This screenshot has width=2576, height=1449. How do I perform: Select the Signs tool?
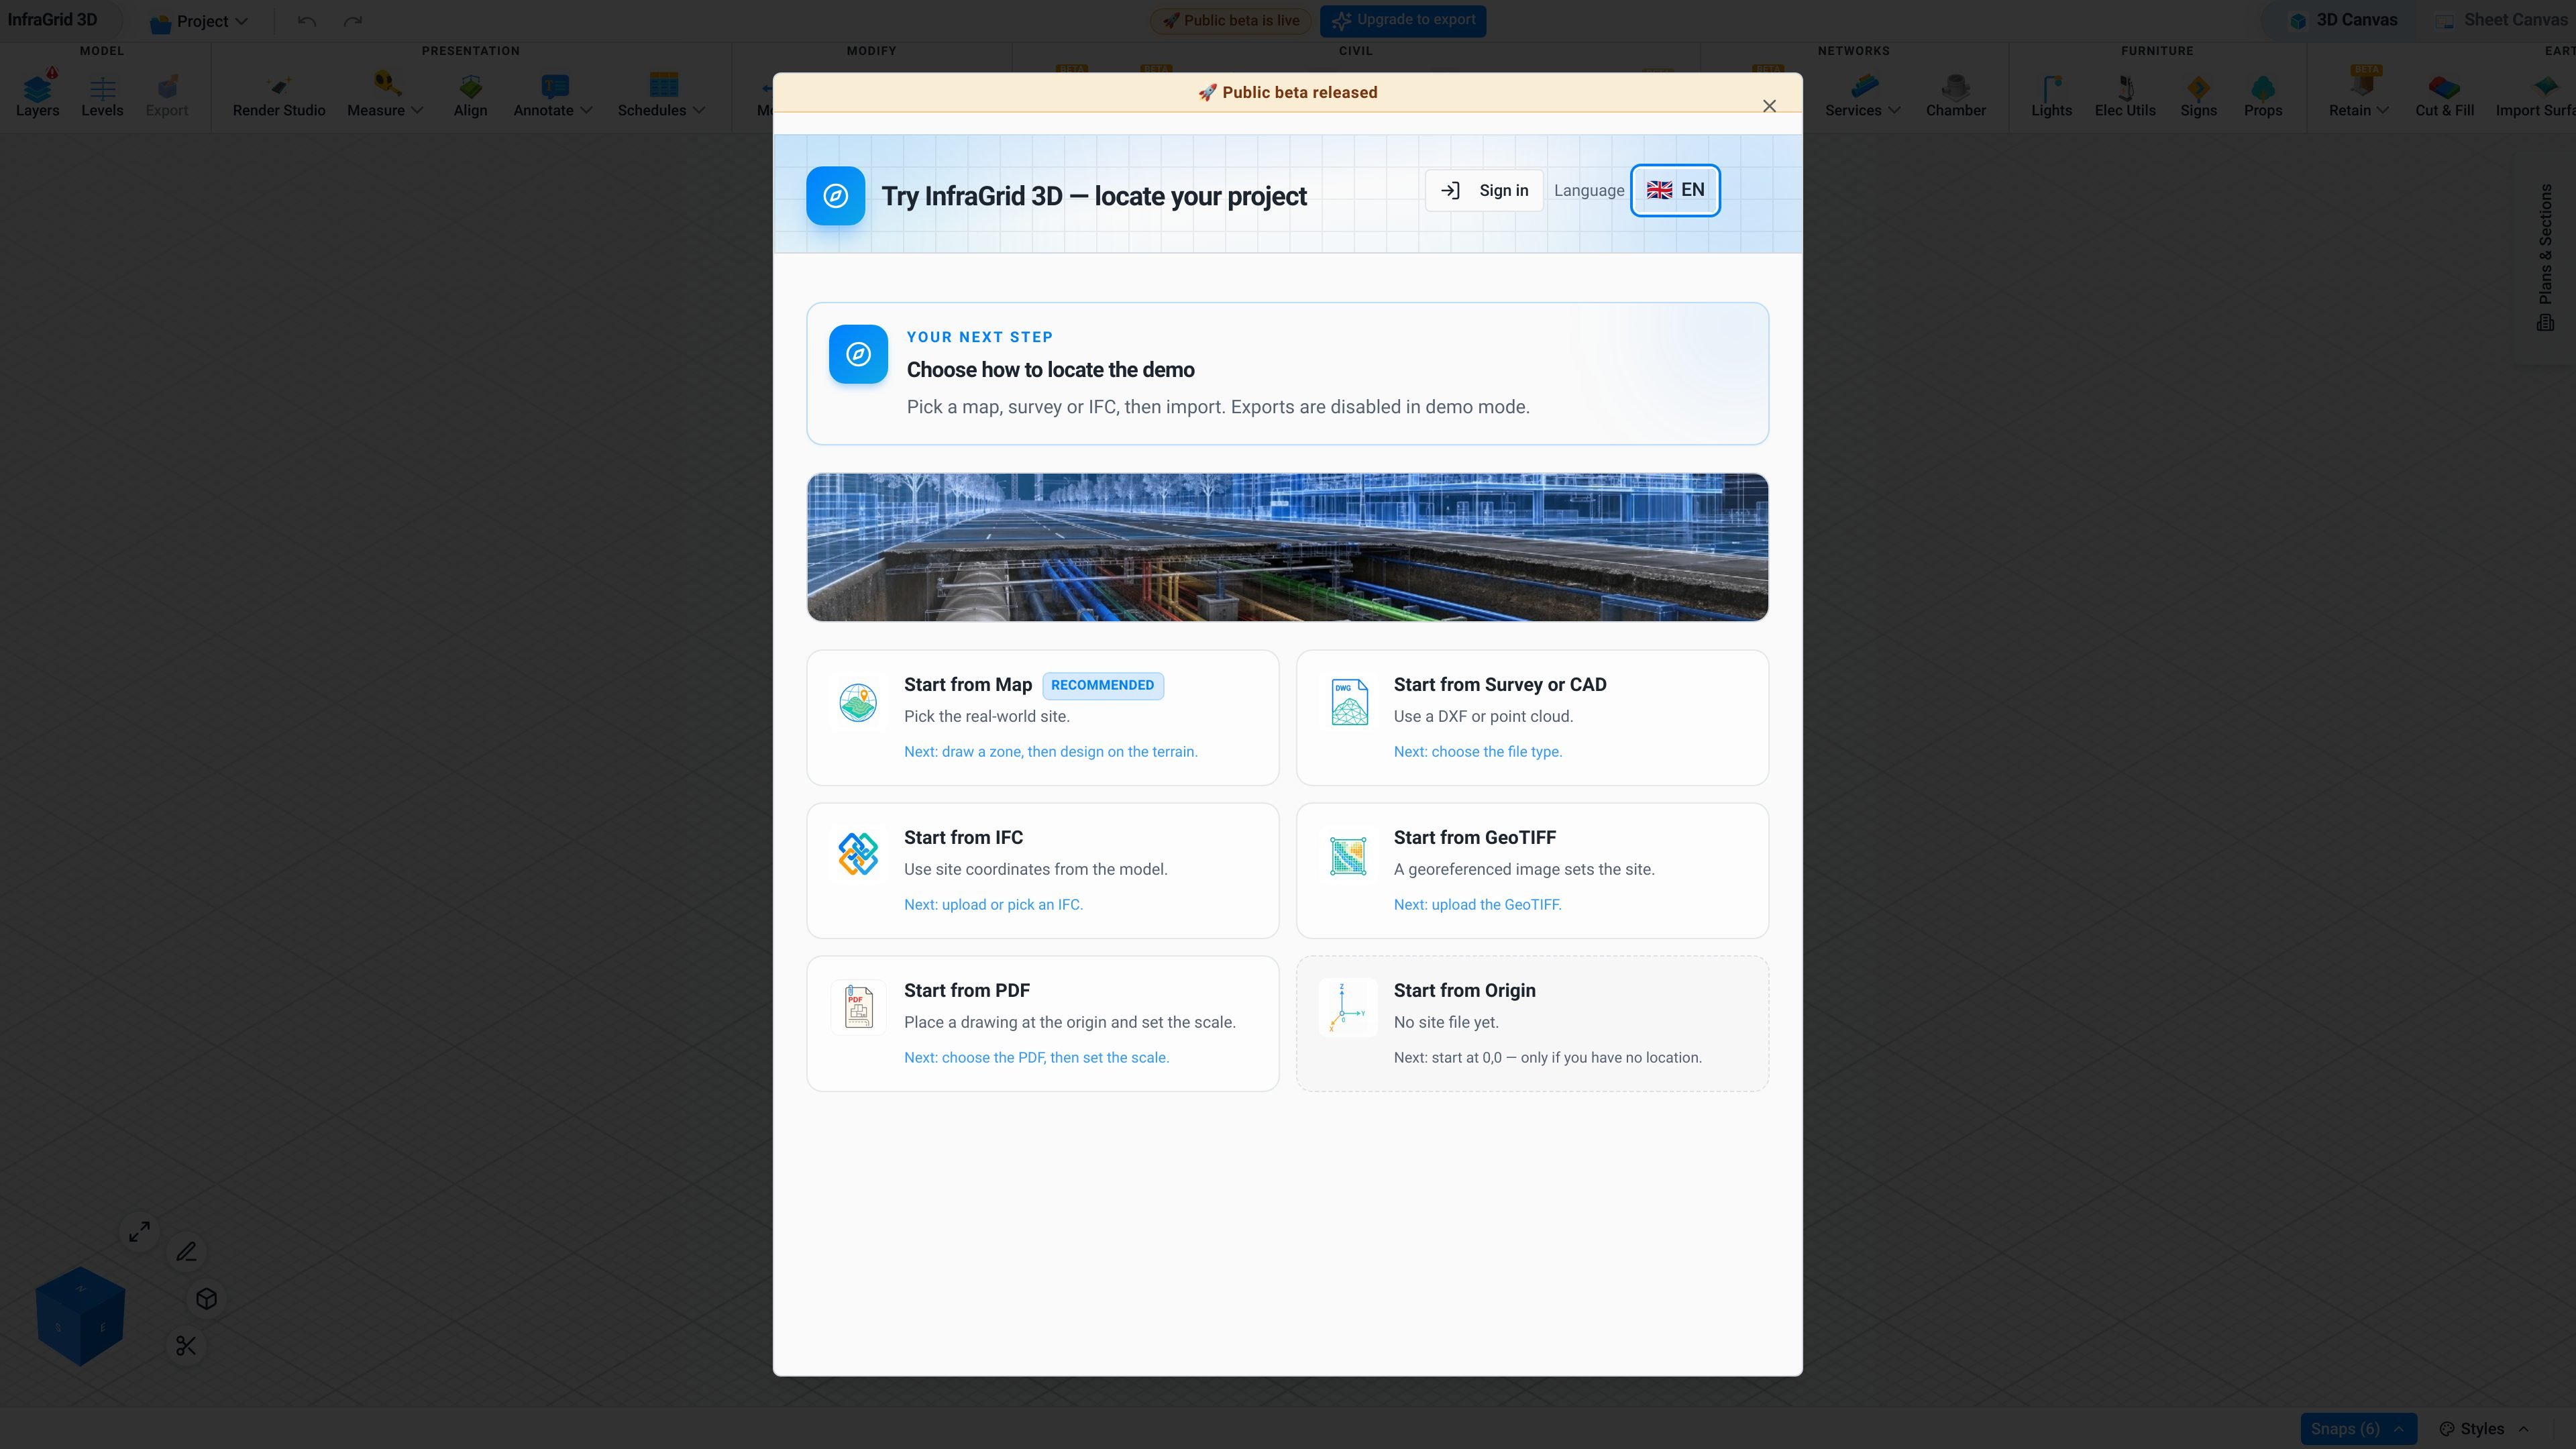point(2198,95)
